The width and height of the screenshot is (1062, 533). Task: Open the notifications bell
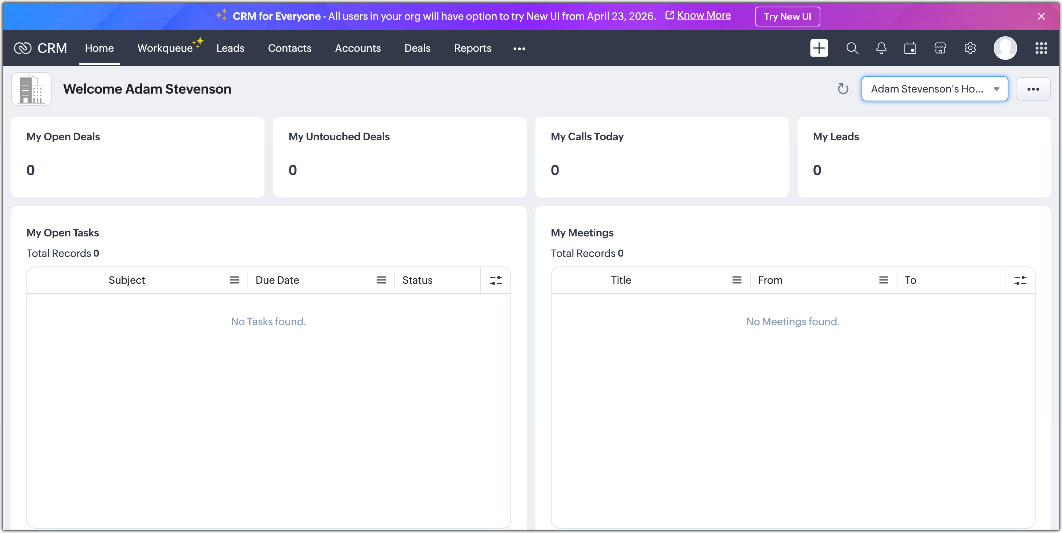[x=881, y=48]
